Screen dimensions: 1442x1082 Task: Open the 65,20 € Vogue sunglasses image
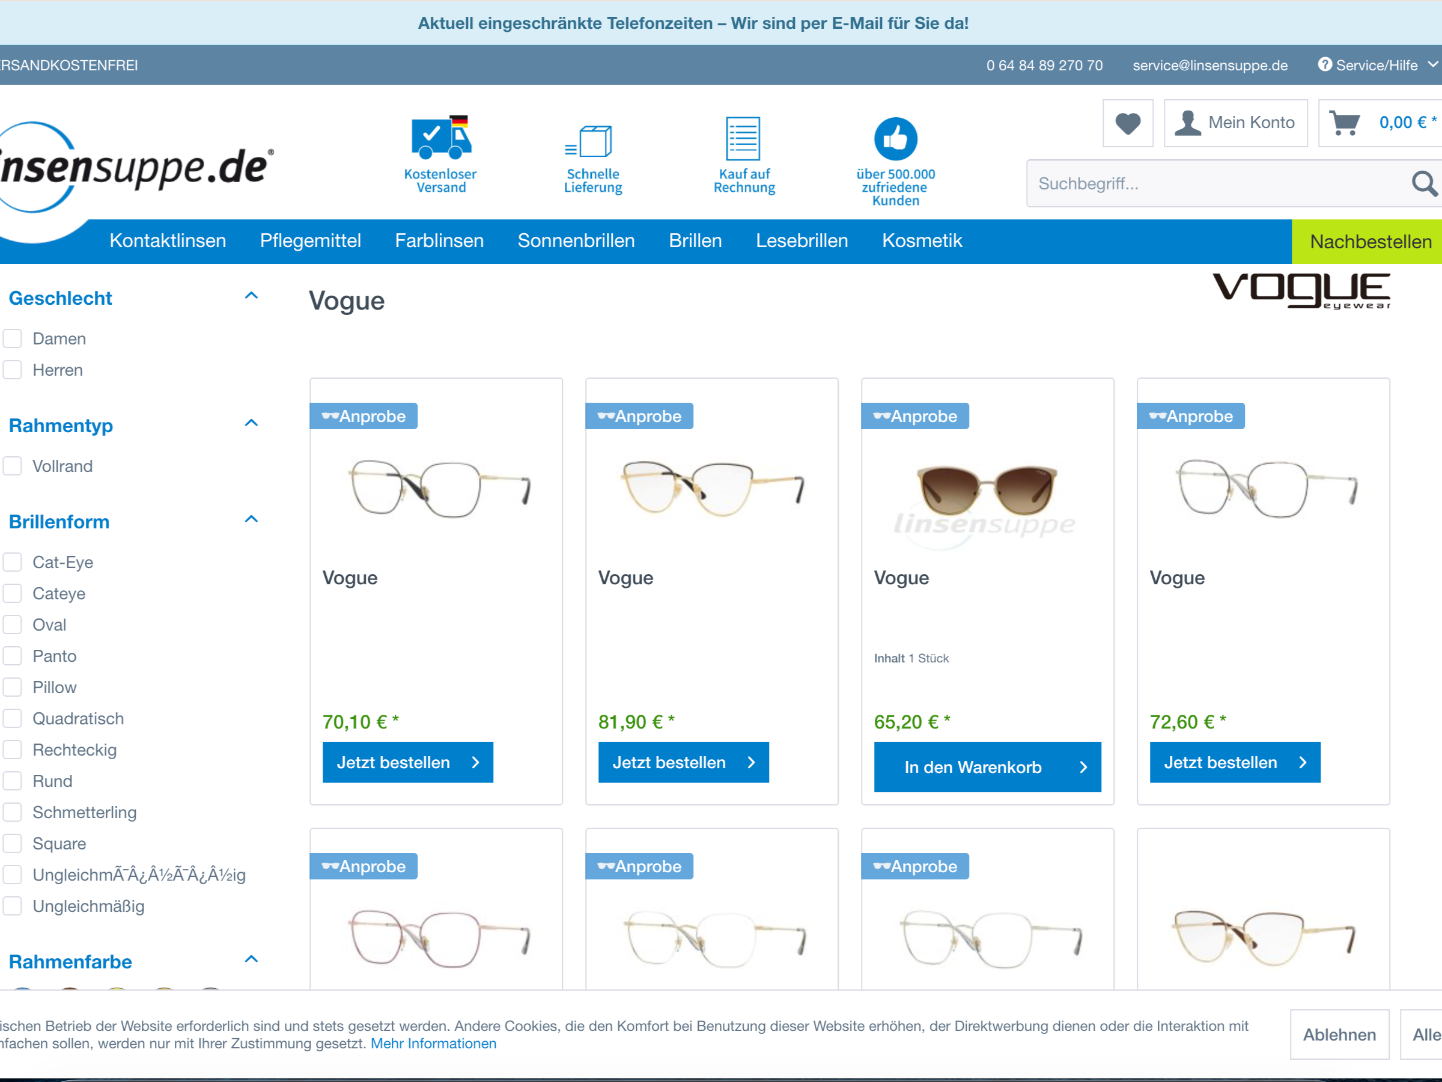click(x=988, y=491)
